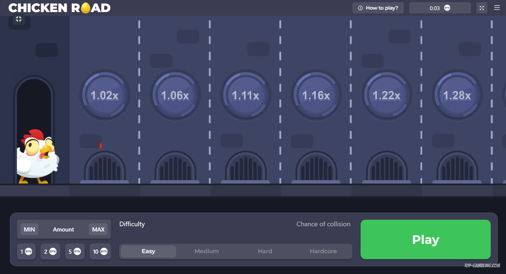Viewport: 506px width, 274px height.
Task: Click the 1.06x multiplier manhole
Action: pyautogui.click(x=175, y=95)
